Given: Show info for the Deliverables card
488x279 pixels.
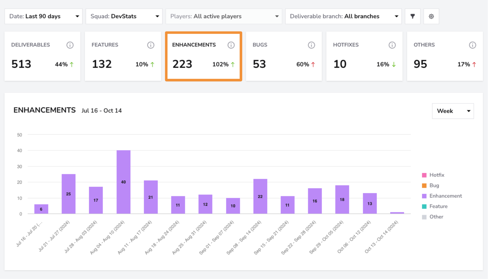Looking at the screenshot, I should [70, 45].
